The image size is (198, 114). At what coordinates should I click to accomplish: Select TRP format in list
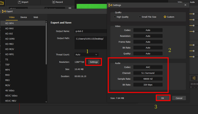(x=23, y=65)
